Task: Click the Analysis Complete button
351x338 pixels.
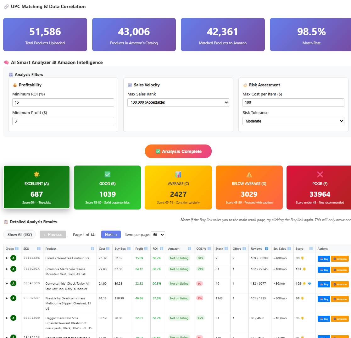Action: click(x=178, y=151)
